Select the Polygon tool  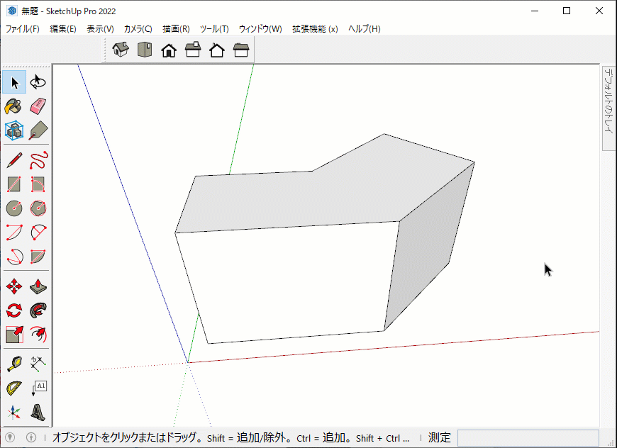pyautogui.click(x=38, y=208)
